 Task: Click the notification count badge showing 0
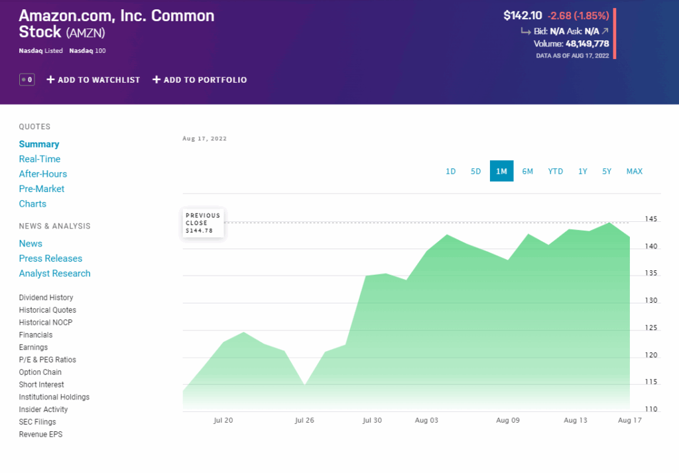pos(27,79)
